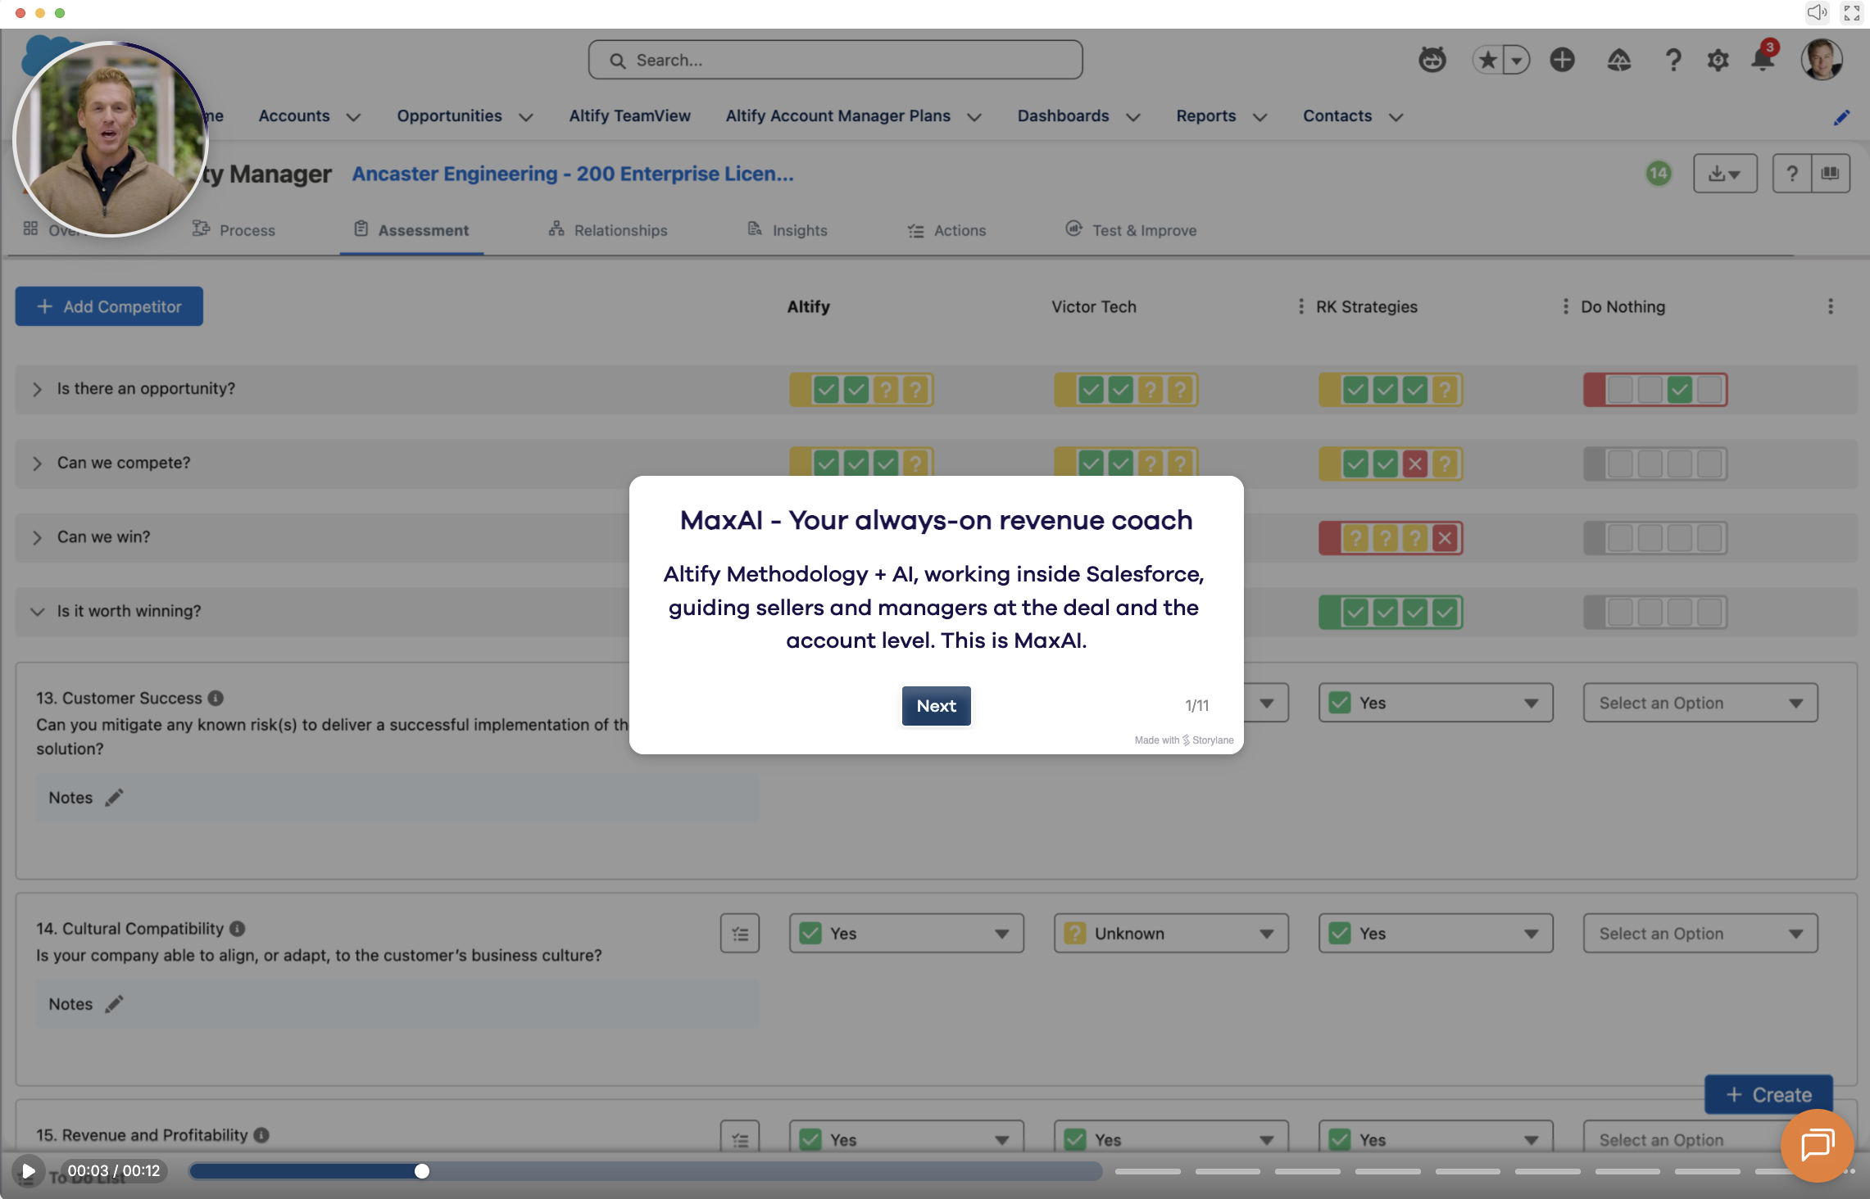This screenshot has height=1199, width=1870.
Task: Open the notifications bell icon
Action: point(1763,59)
